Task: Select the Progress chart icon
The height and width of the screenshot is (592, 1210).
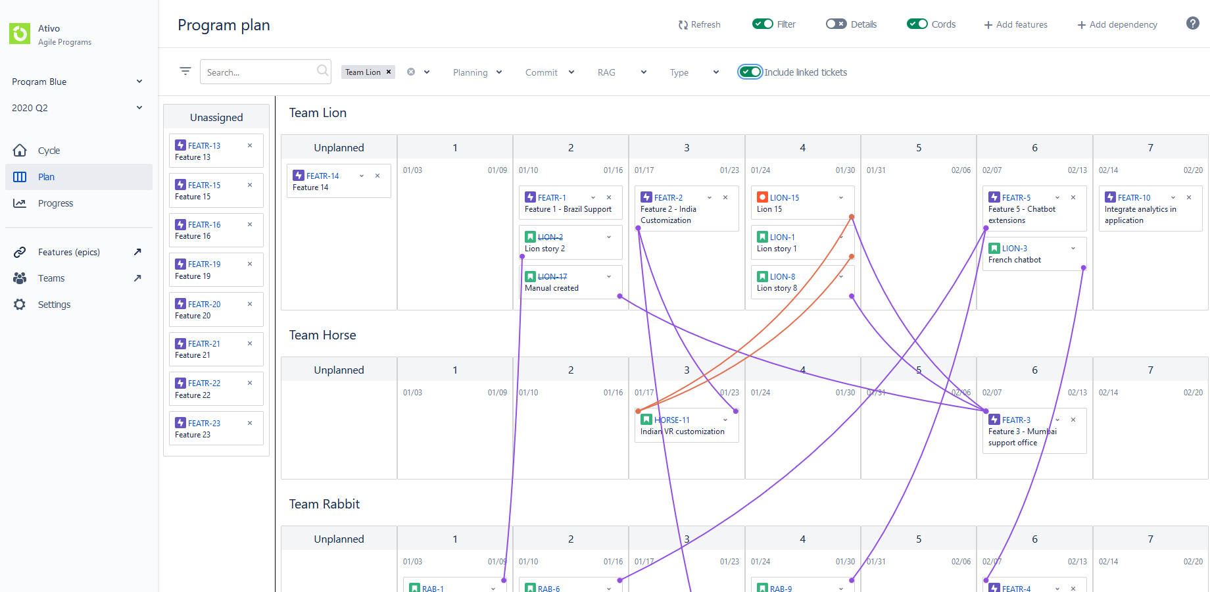Action: click(20, 203)
